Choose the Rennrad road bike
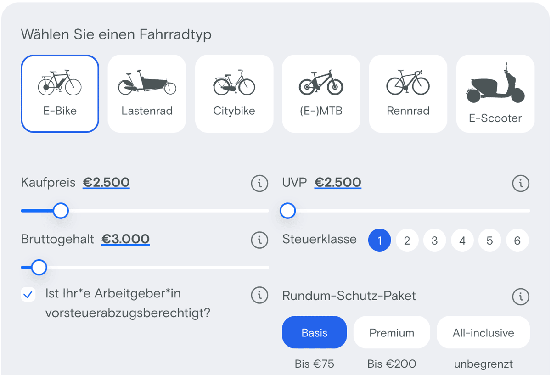 [408, 94]
